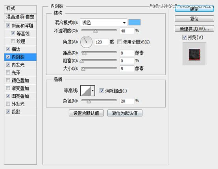Open the blue inner shadow color swatch
The image size is (218, 169).
(x=135, y=22)
